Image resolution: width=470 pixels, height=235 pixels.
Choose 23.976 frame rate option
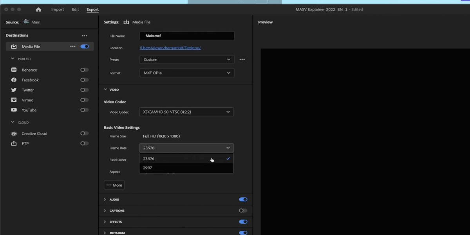pos(186,159)
